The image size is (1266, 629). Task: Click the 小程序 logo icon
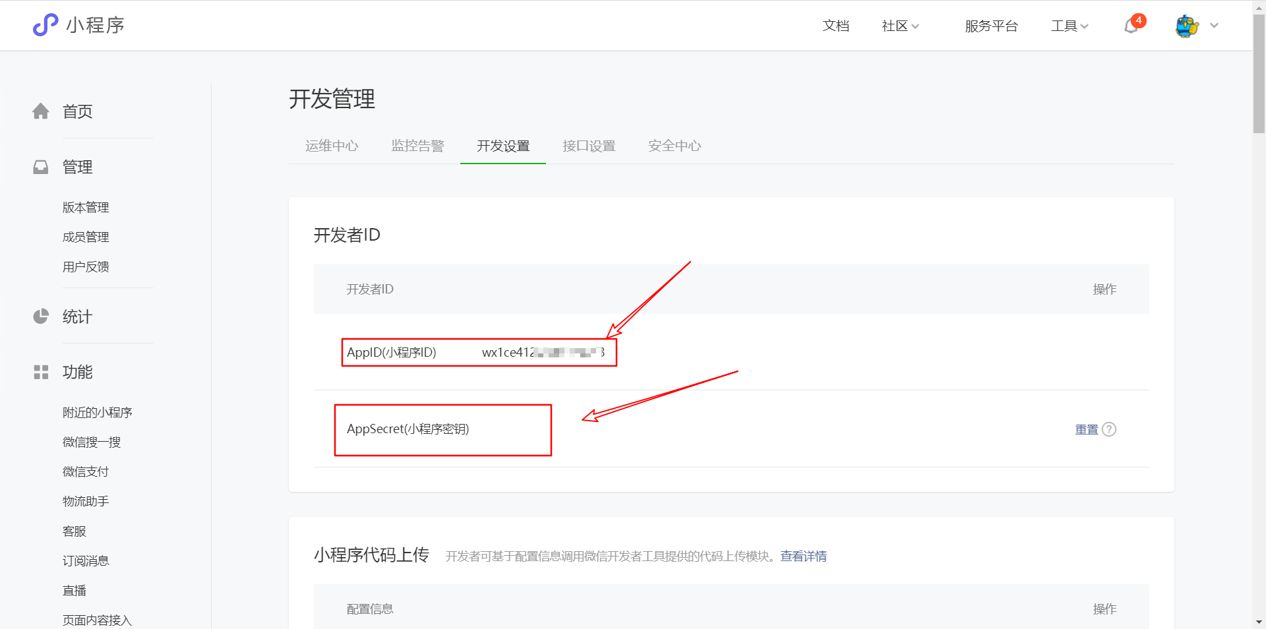(x=45, y=25)
